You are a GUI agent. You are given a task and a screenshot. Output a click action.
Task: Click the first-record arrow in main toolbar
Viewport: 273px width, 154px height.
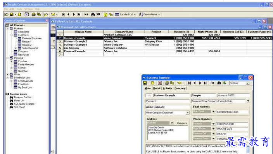[x=63, y=14]
